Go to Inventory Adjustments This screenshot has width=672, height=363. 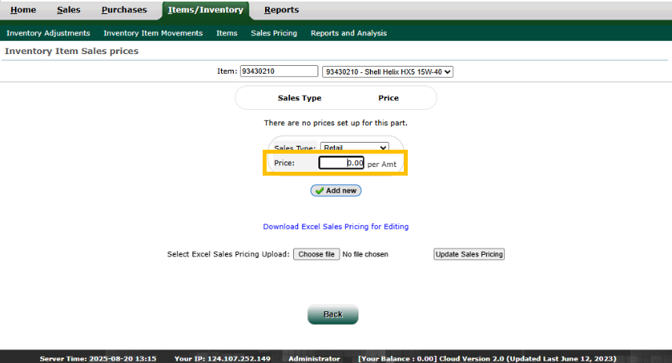click(49, 33)
